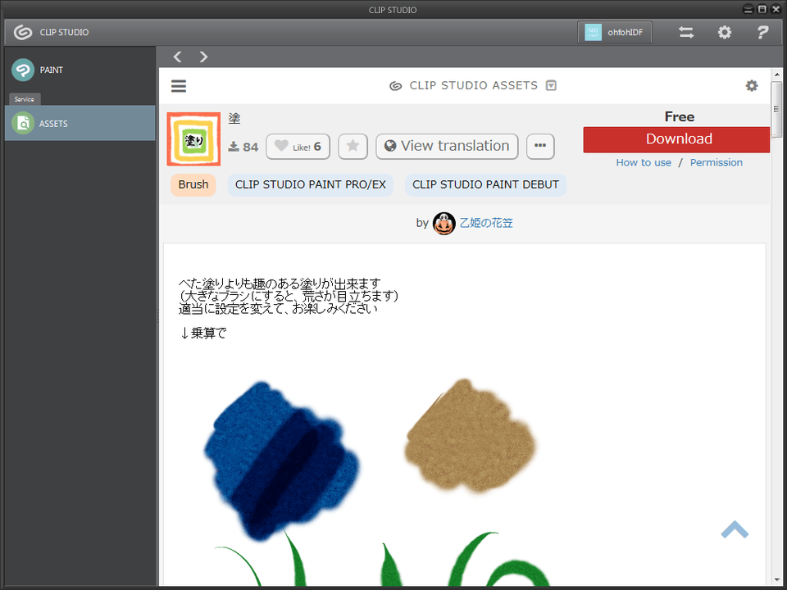Open author 乙姫の花笠 profile link
Screen dimensions: 787x590
point(486,223)
